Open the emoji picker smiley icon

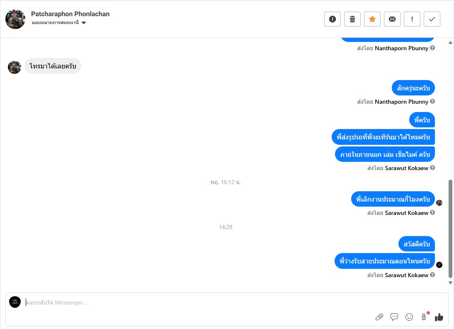pos(409,317)
